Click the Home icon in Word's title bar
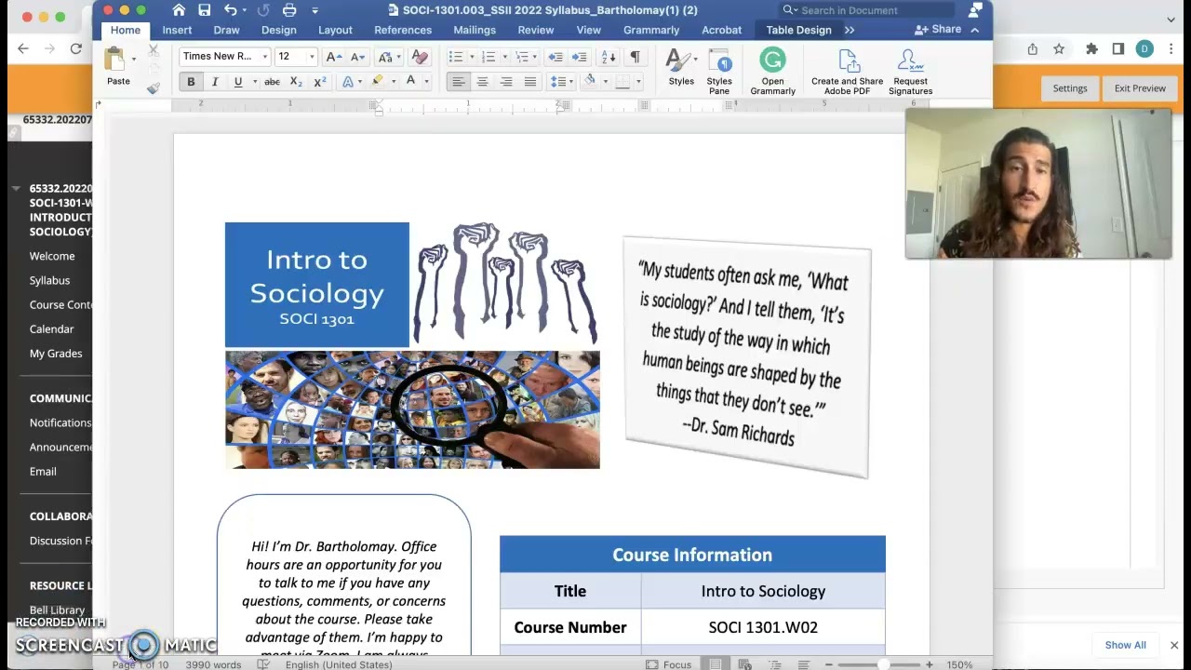Viewport: 1191px width, 670px height. click(179, 10)
